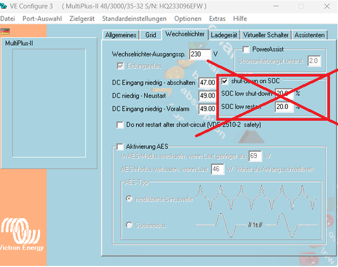Screen dimensions: 338x267
Task: Click DC Eingang niedrig Voralarm 49.00 field
Action: [x=207, y=109]
